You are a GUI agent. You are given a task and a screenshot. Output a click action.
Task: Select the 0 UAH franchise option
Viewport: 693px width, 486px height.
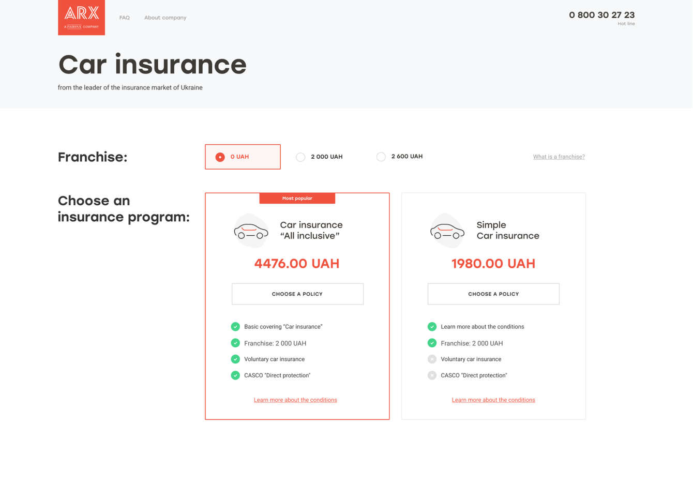pos(220,157)
